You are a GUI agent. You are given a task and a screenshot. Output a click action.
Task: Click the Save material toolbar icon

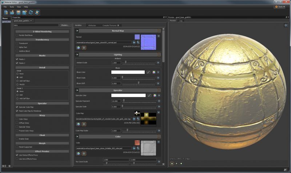point(18,12)
